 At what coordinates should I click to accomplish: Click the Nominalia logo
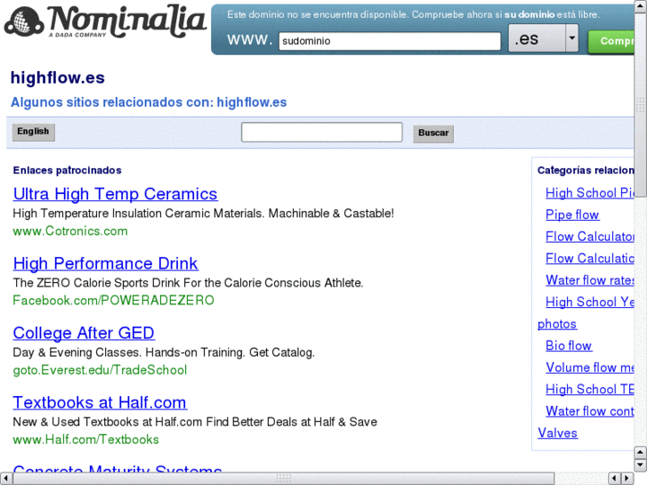click(105, 21)
